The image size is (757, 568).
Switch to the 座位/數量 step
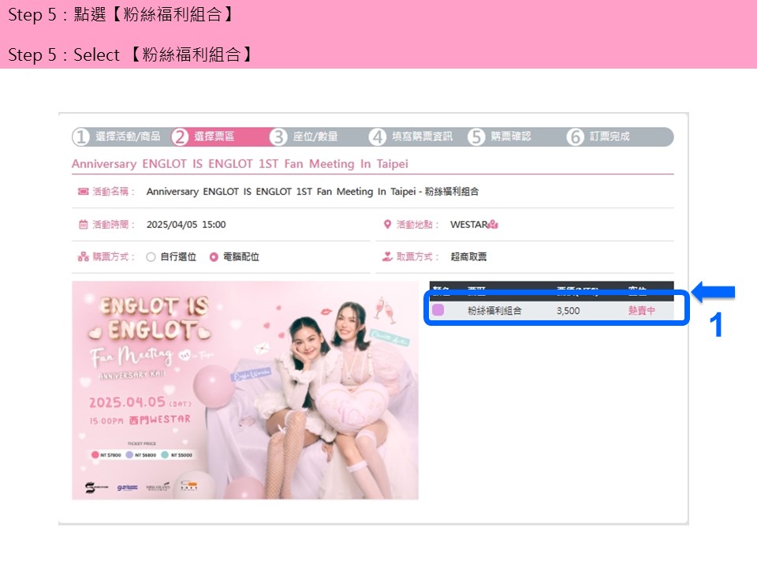(315, 136)
